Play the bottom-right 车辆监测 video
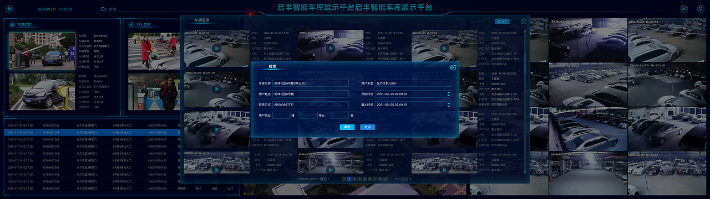 click(445, 169)
